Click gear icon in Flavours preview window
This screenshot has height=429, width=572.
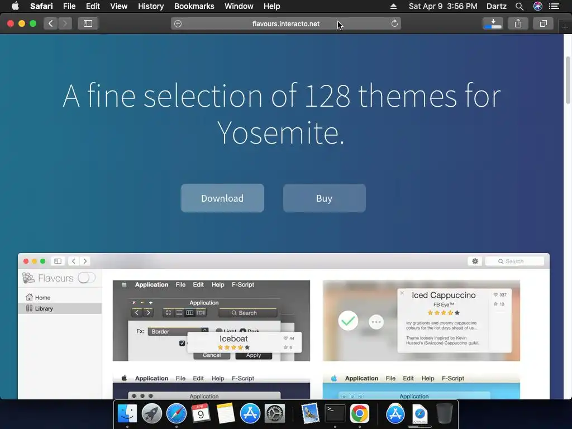tap(475, 261)
